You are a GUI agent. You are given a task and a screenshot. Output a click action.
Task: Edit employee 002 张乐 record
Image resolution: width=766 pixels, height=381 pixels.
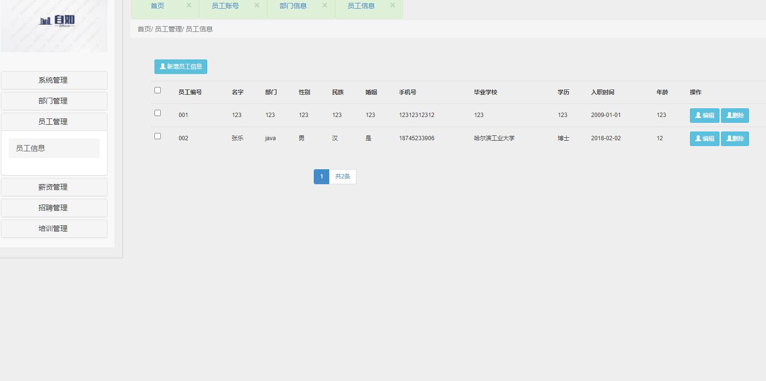[x=704, y=139]
